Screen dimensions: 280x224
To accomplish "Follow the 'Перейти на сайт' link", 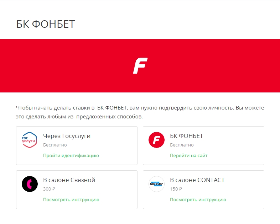I will pyautogui.click(x=188, y=155).
